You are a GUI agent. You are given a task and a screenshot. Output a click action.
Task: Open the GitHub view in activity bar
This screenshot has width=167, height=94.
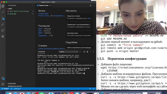[3, 36]
